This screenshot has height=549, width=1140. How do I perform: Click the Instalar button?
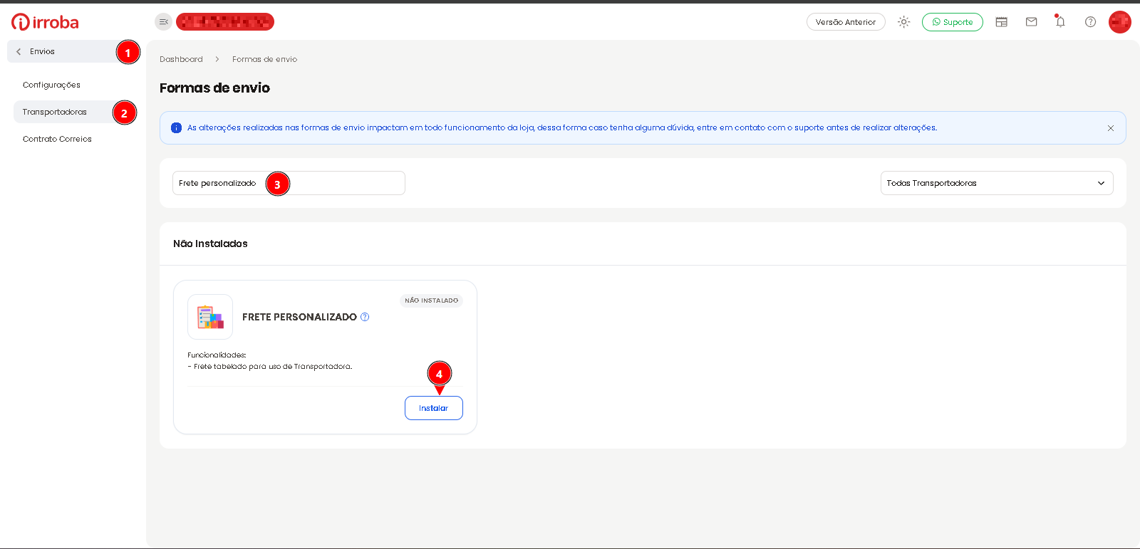[x=434, y=408]
